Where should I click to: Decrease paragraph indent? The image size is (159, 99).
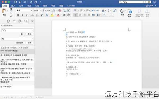[93, 10]
